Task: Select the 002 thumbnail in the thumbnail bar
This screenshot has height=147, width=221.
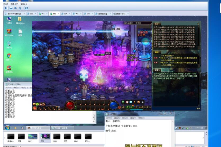Action: [x=33, y=138]
